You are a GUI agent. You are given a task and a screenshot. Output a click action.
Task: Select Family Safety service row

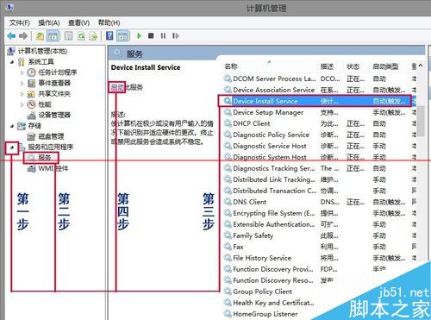(319, 235)
